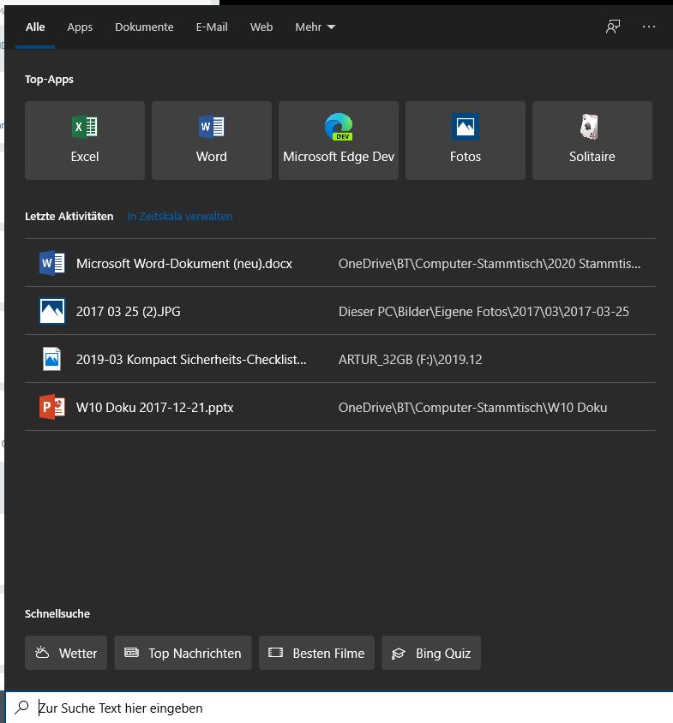Click the newspaper icon in Top Nachrichten
This screenshot has width=673, height=723.
pos(131,653)
